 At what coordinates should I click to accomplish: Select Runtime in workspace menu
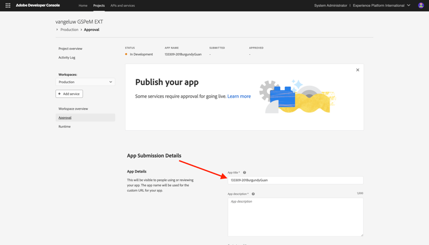65,126
